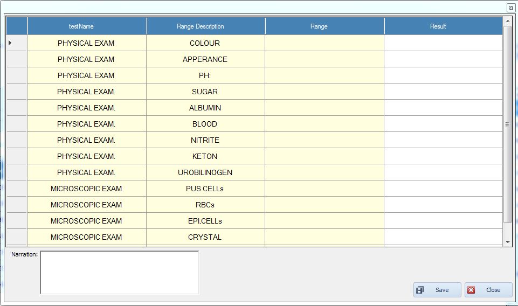
Task: Select the RBCs description cell
Action: [x=206, y=205]
